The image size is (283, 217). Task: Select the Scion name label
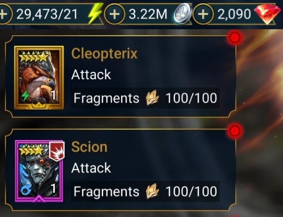pyautogui.click(x=89, y=147)
